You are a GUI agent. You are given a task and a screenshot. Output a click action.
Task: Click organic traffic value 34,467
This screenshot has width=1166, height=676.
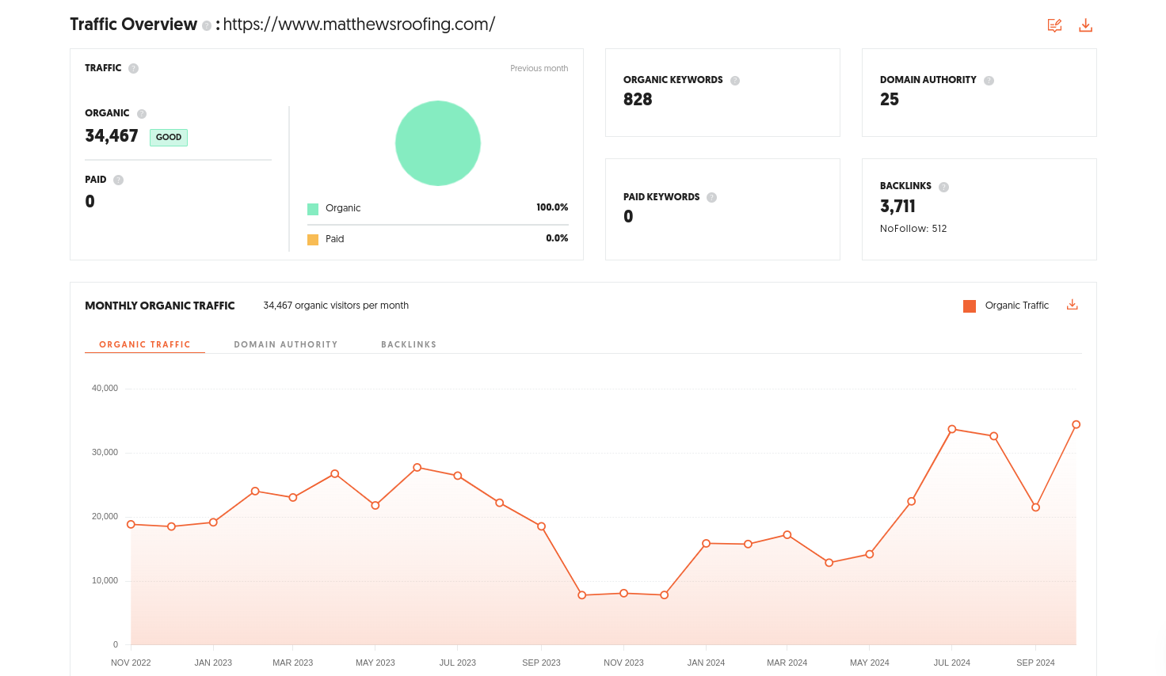(x=112, y=136)
